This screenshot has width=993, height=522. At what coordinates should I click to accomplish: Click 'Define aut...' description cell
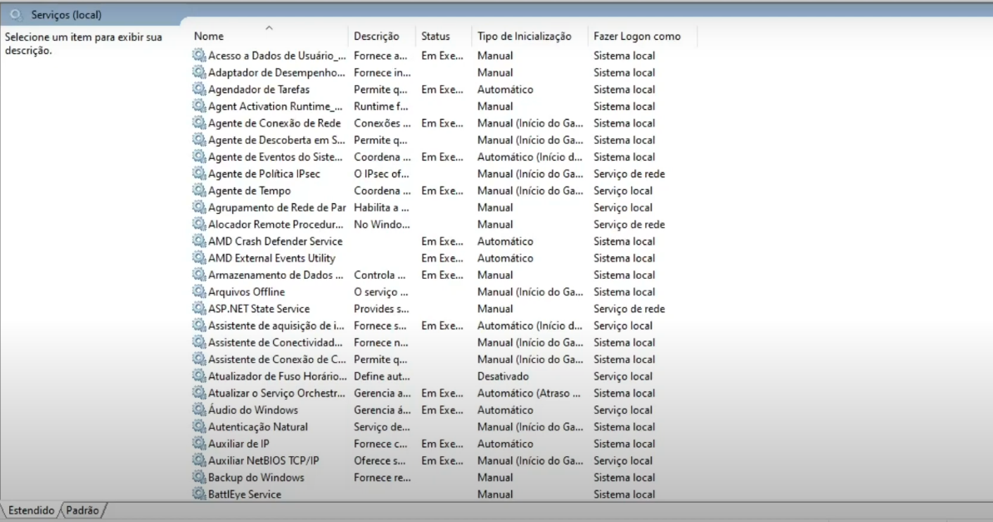coord(382,376)
